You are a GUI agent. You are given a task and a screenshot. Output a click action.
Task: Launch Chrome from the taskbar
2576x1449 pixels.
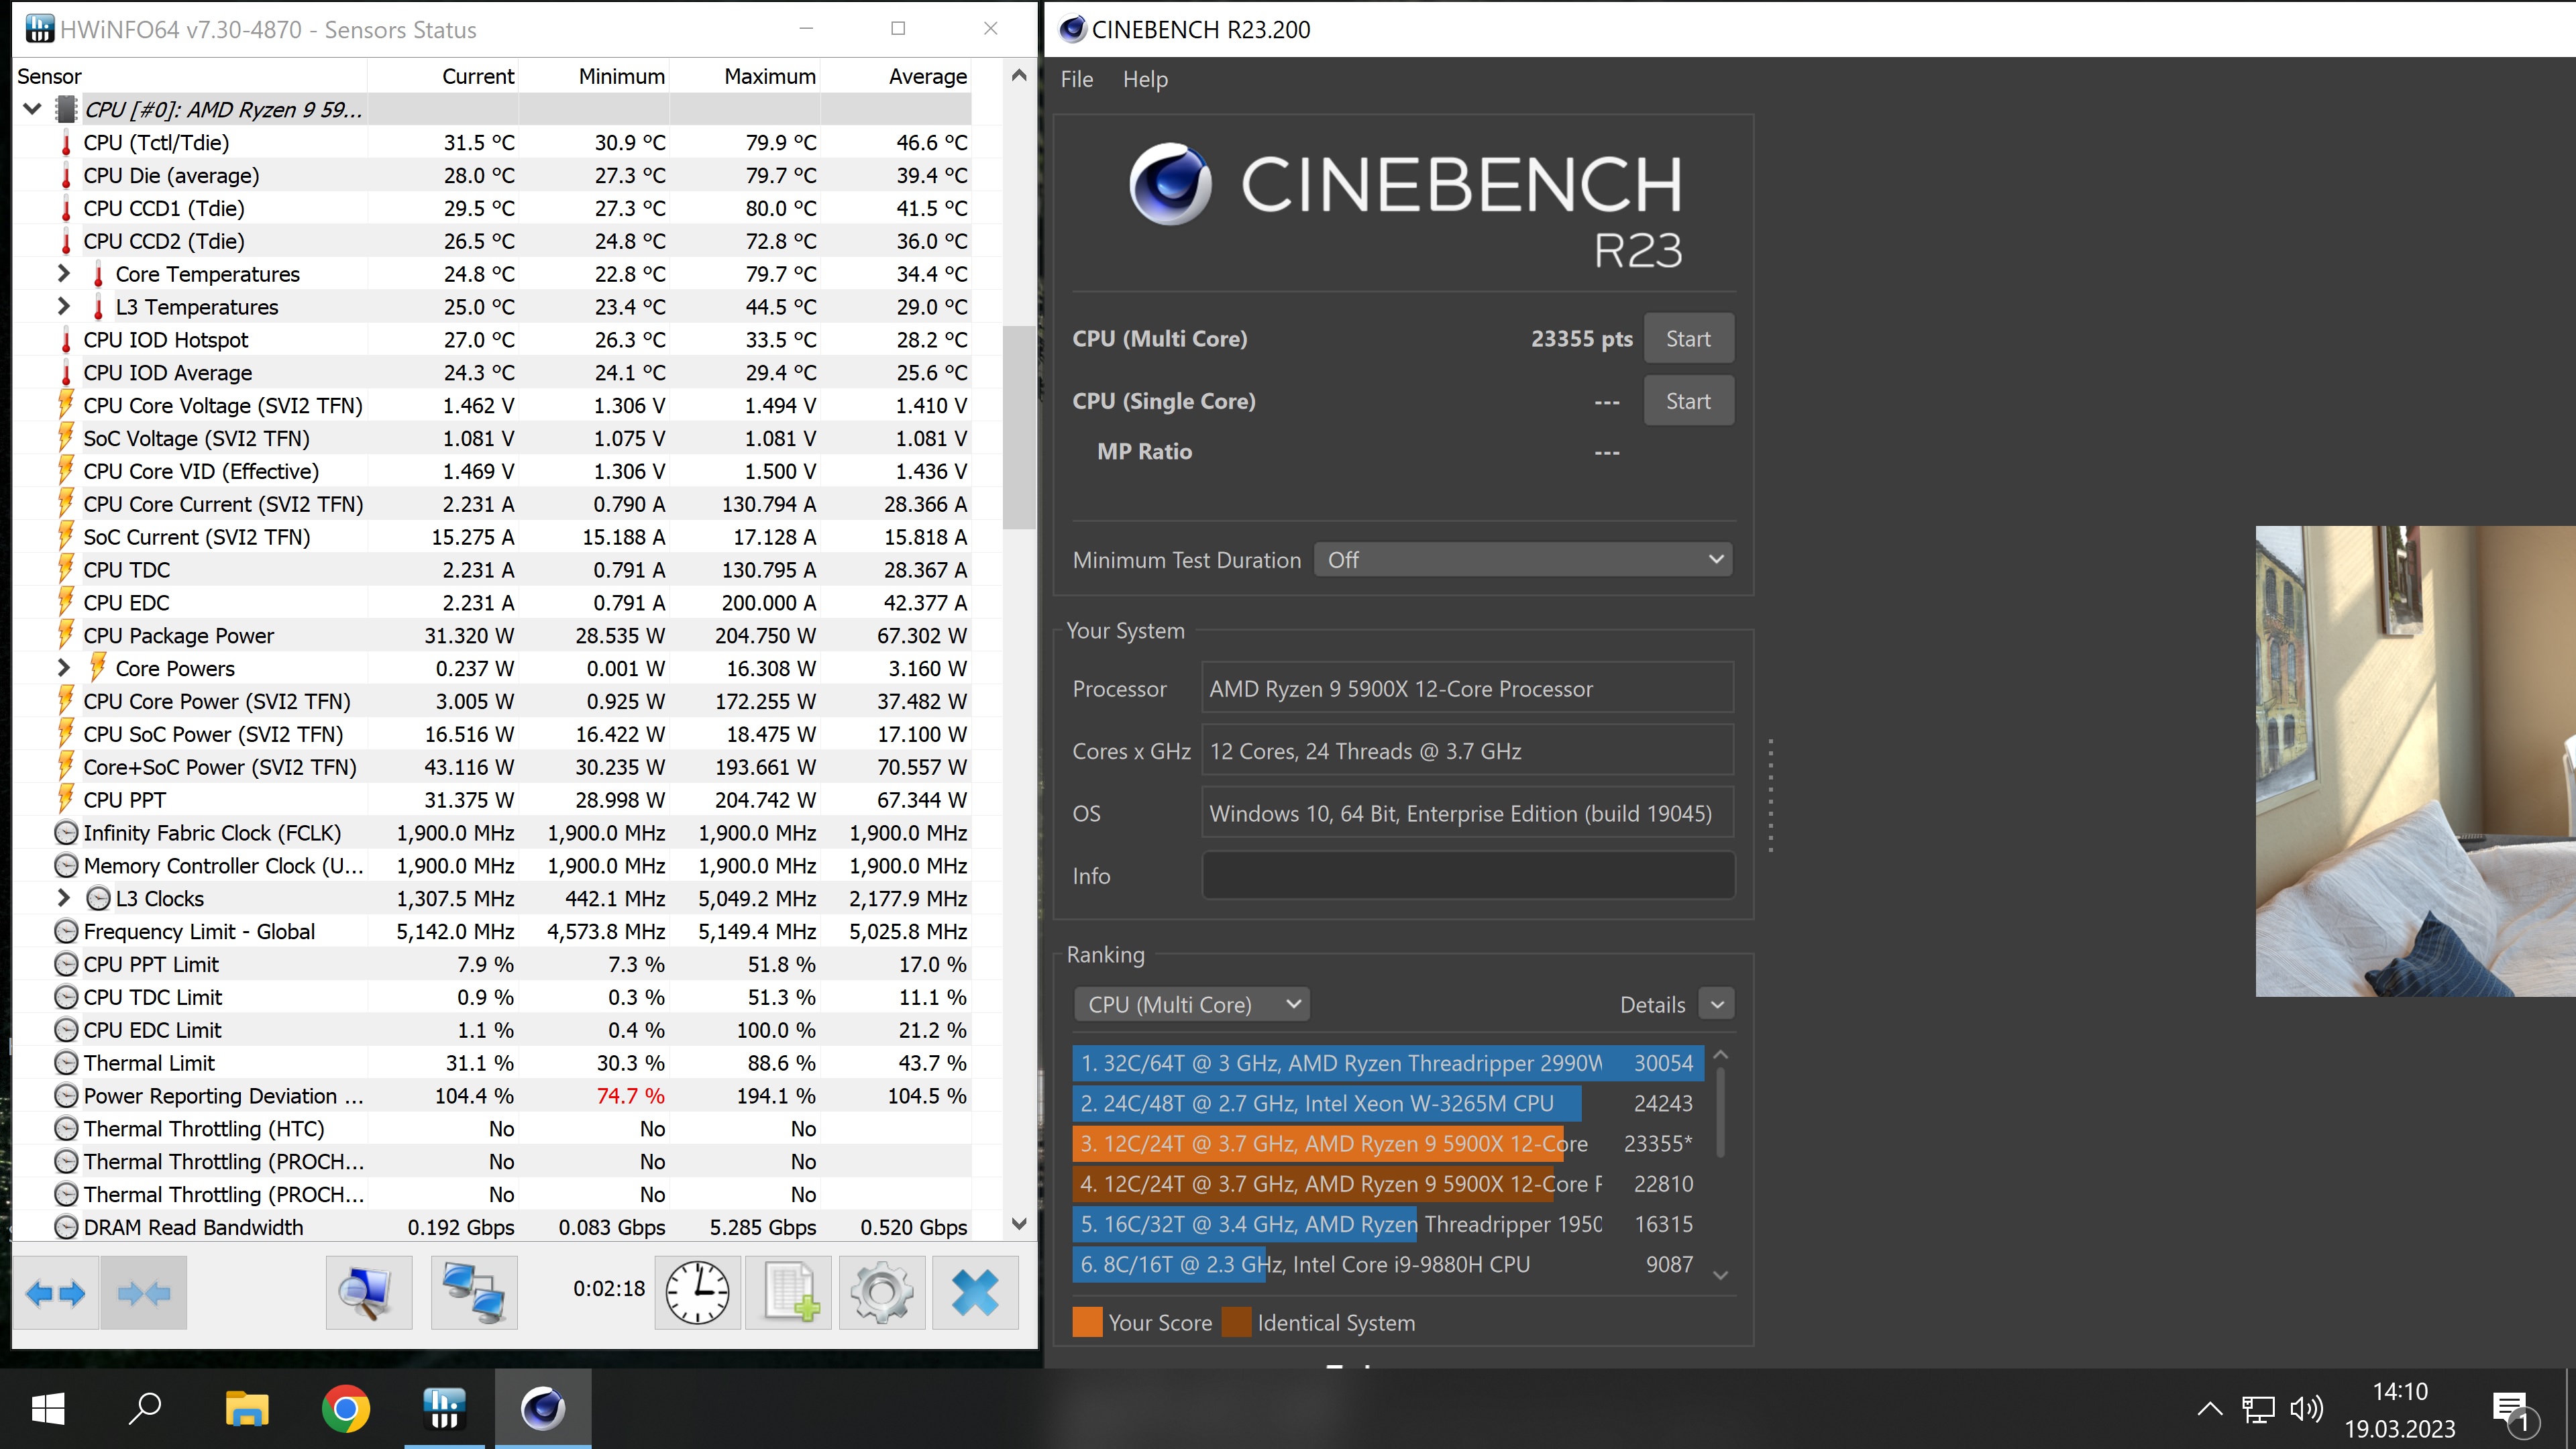coord(345,1409)
